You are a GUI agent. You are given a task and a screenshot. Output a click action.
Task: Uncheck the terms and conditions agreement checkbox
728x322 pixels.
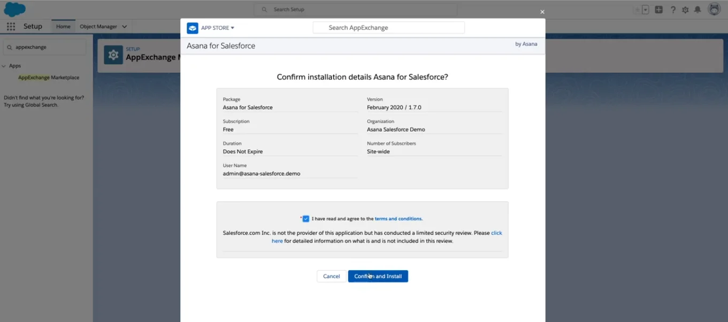click(x=305, y=218)
